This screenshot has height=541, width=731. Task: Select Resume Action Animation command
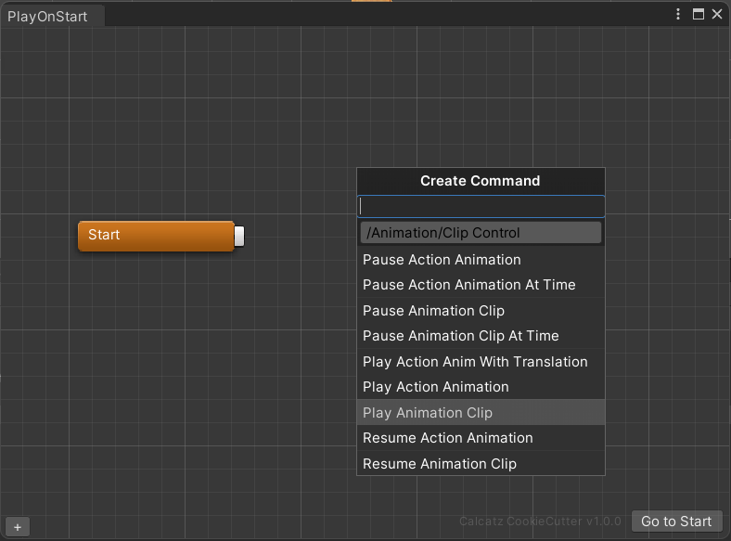tap(481, 438)
